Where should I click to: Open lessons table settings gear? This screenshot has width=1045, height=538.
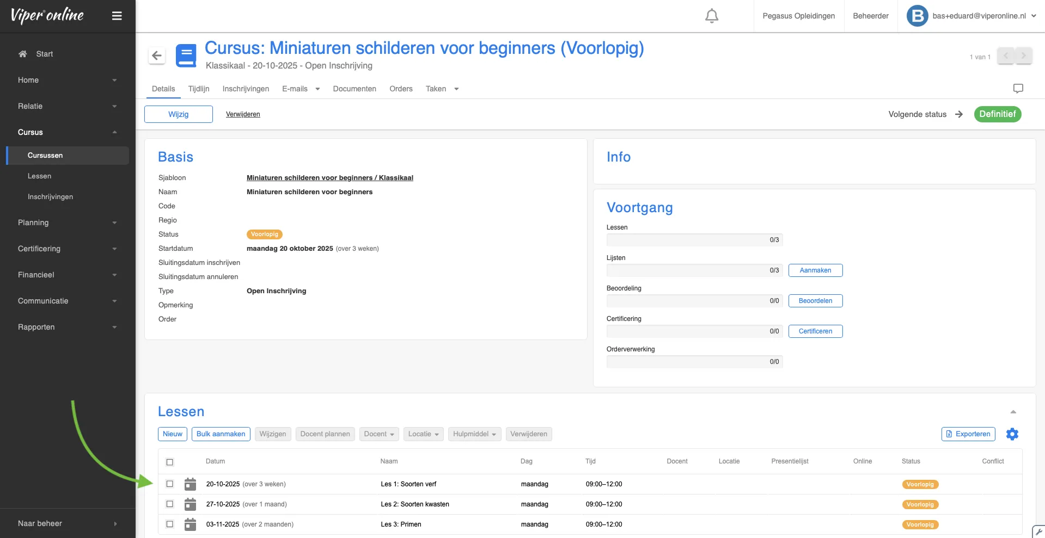(x=1012, y=434)
